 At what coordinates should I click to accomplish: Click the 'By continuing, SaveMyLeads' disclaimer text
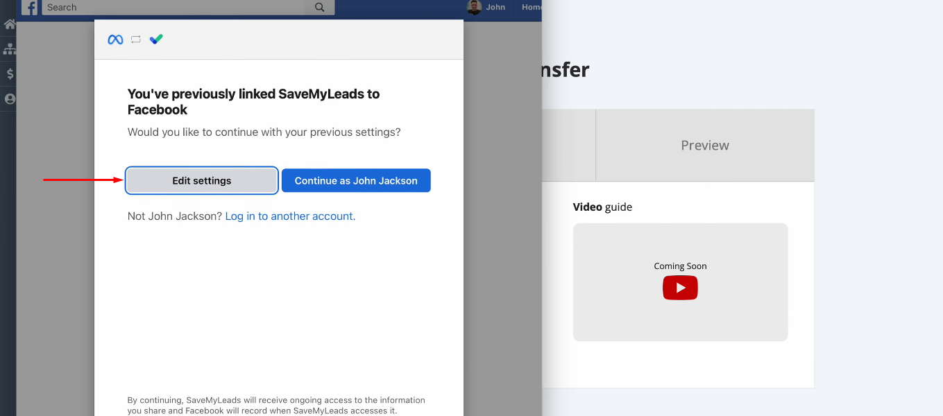[276, 406]
